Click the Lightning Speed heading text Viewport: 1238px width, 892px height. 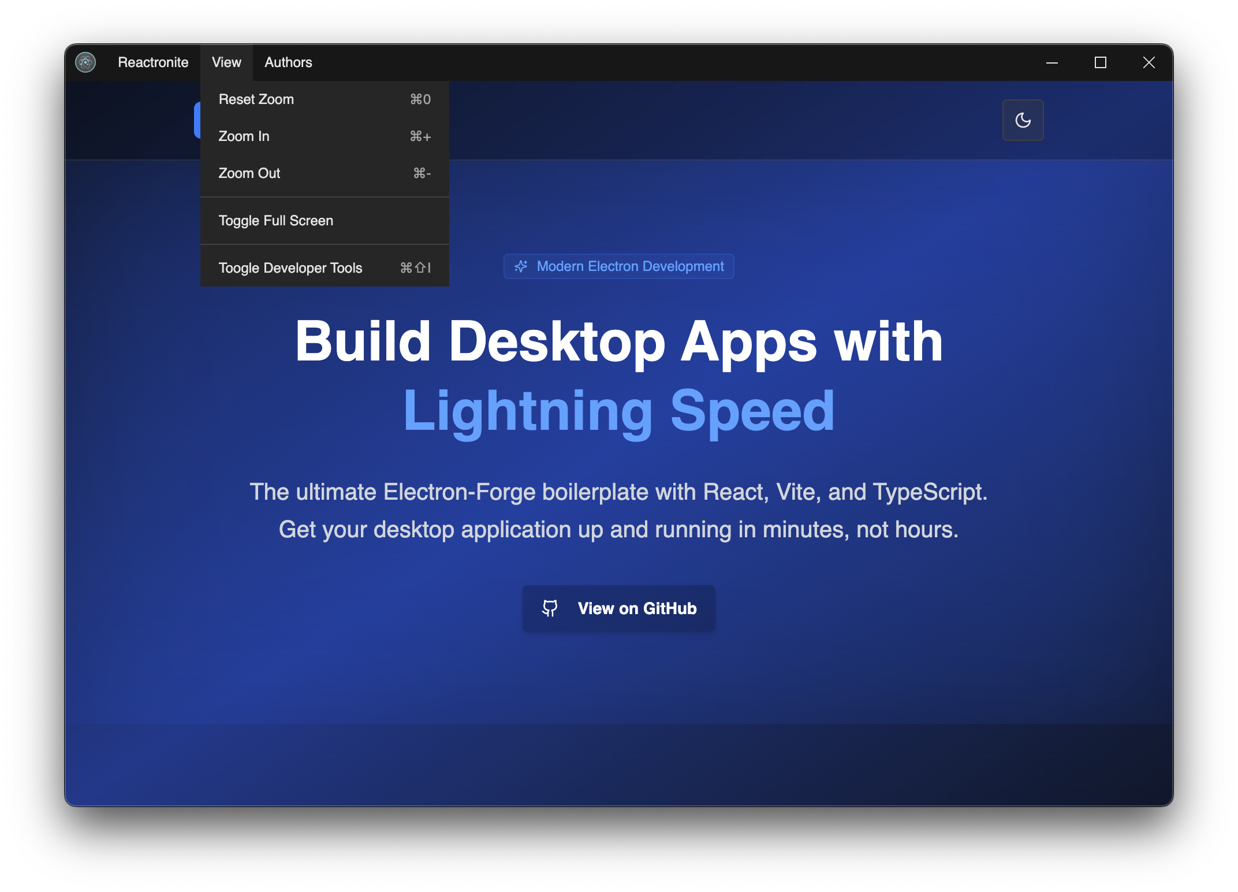tap(618, 411)
